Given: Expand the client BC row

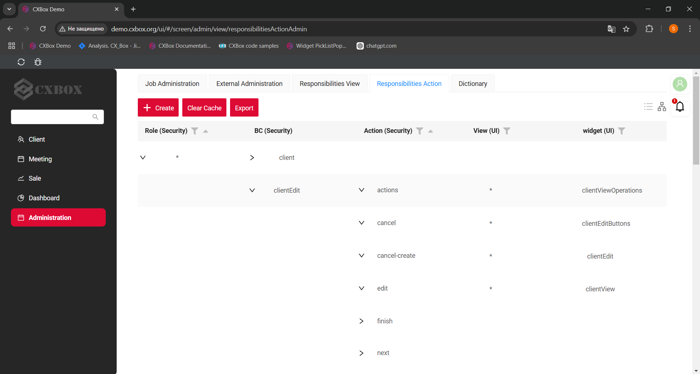Looking at the screenshot, I should (252, 158).
